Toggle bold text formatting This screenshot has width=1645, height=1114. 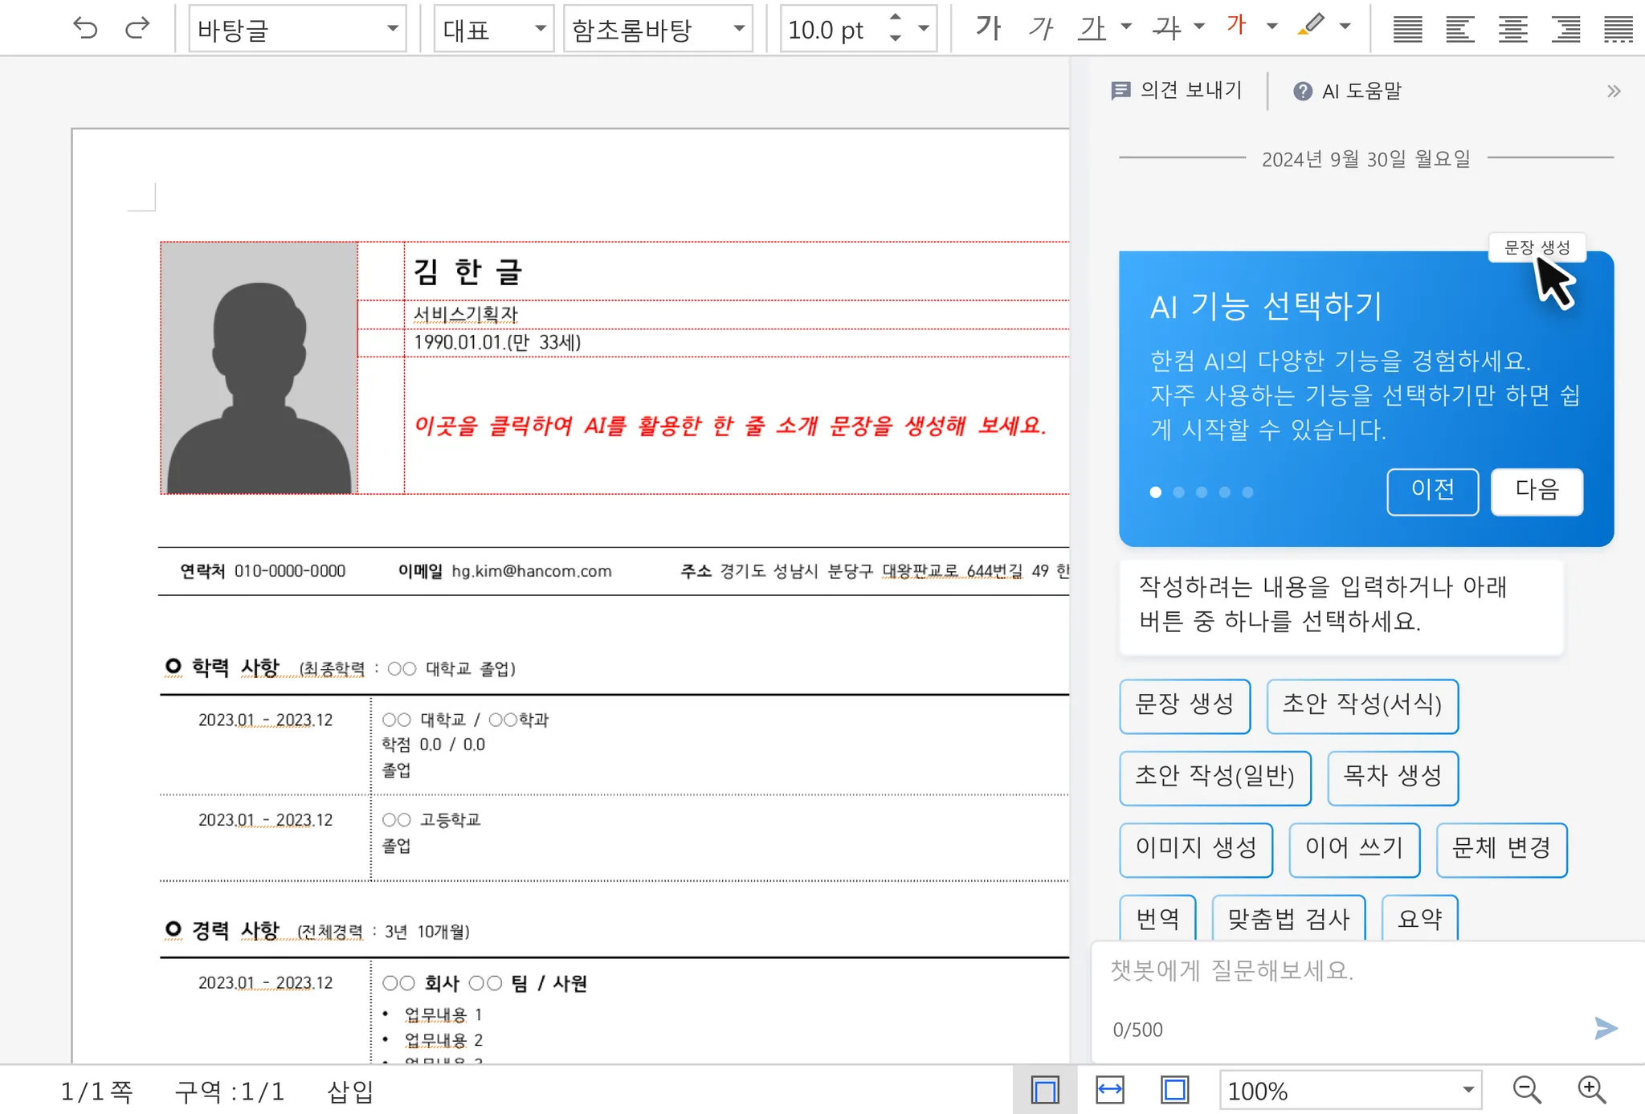tap(988, 28)
